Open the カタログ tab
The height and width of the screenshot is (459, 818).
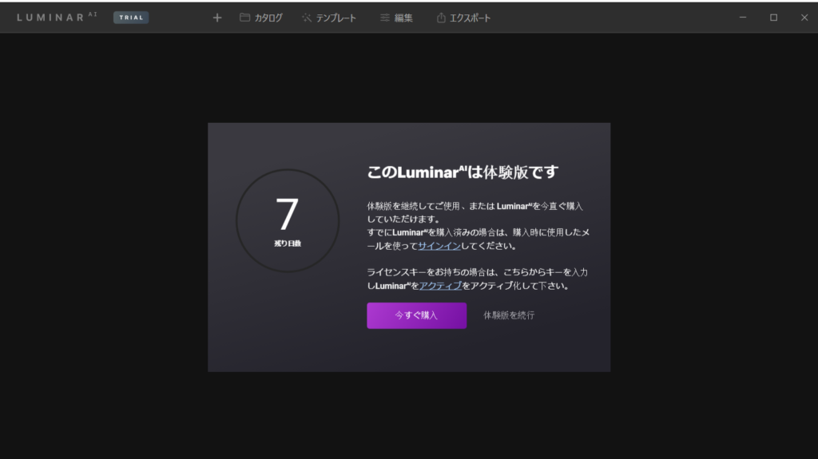[x=261, y=18]
